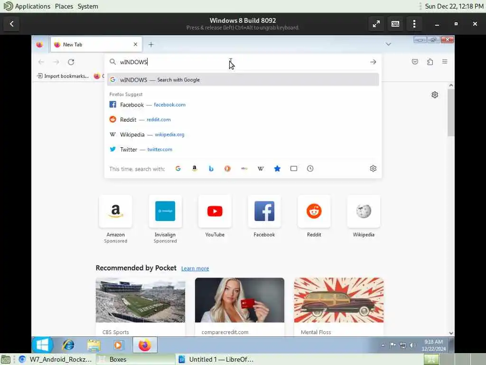The height and width of the screenshot is (365, 486).
Task: Select Wikipedia wikipedia.org suggestion
Action: (243, 134)
